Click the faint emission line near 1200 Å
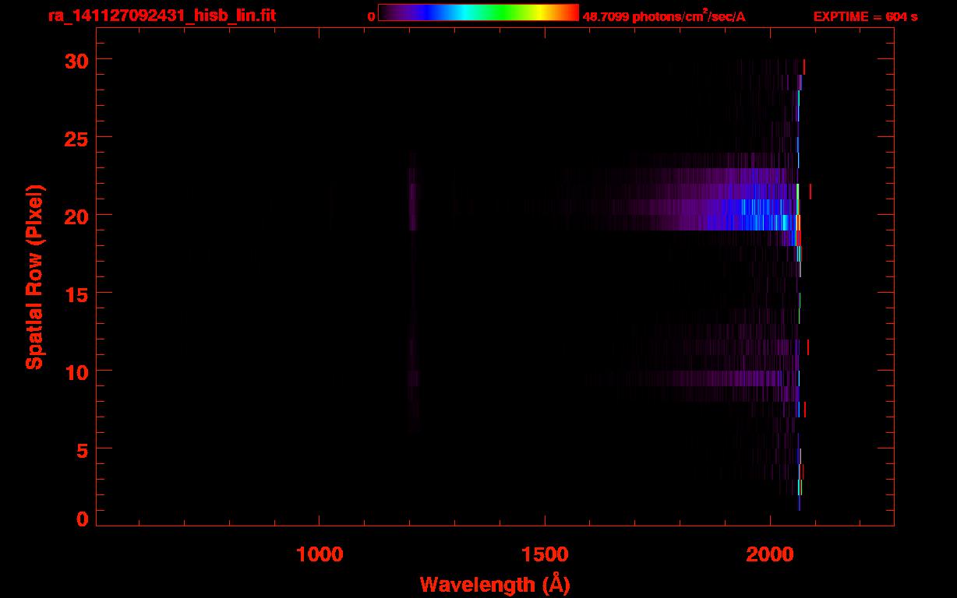The width and height of the screenshot is (957, 598). (413, 199)
